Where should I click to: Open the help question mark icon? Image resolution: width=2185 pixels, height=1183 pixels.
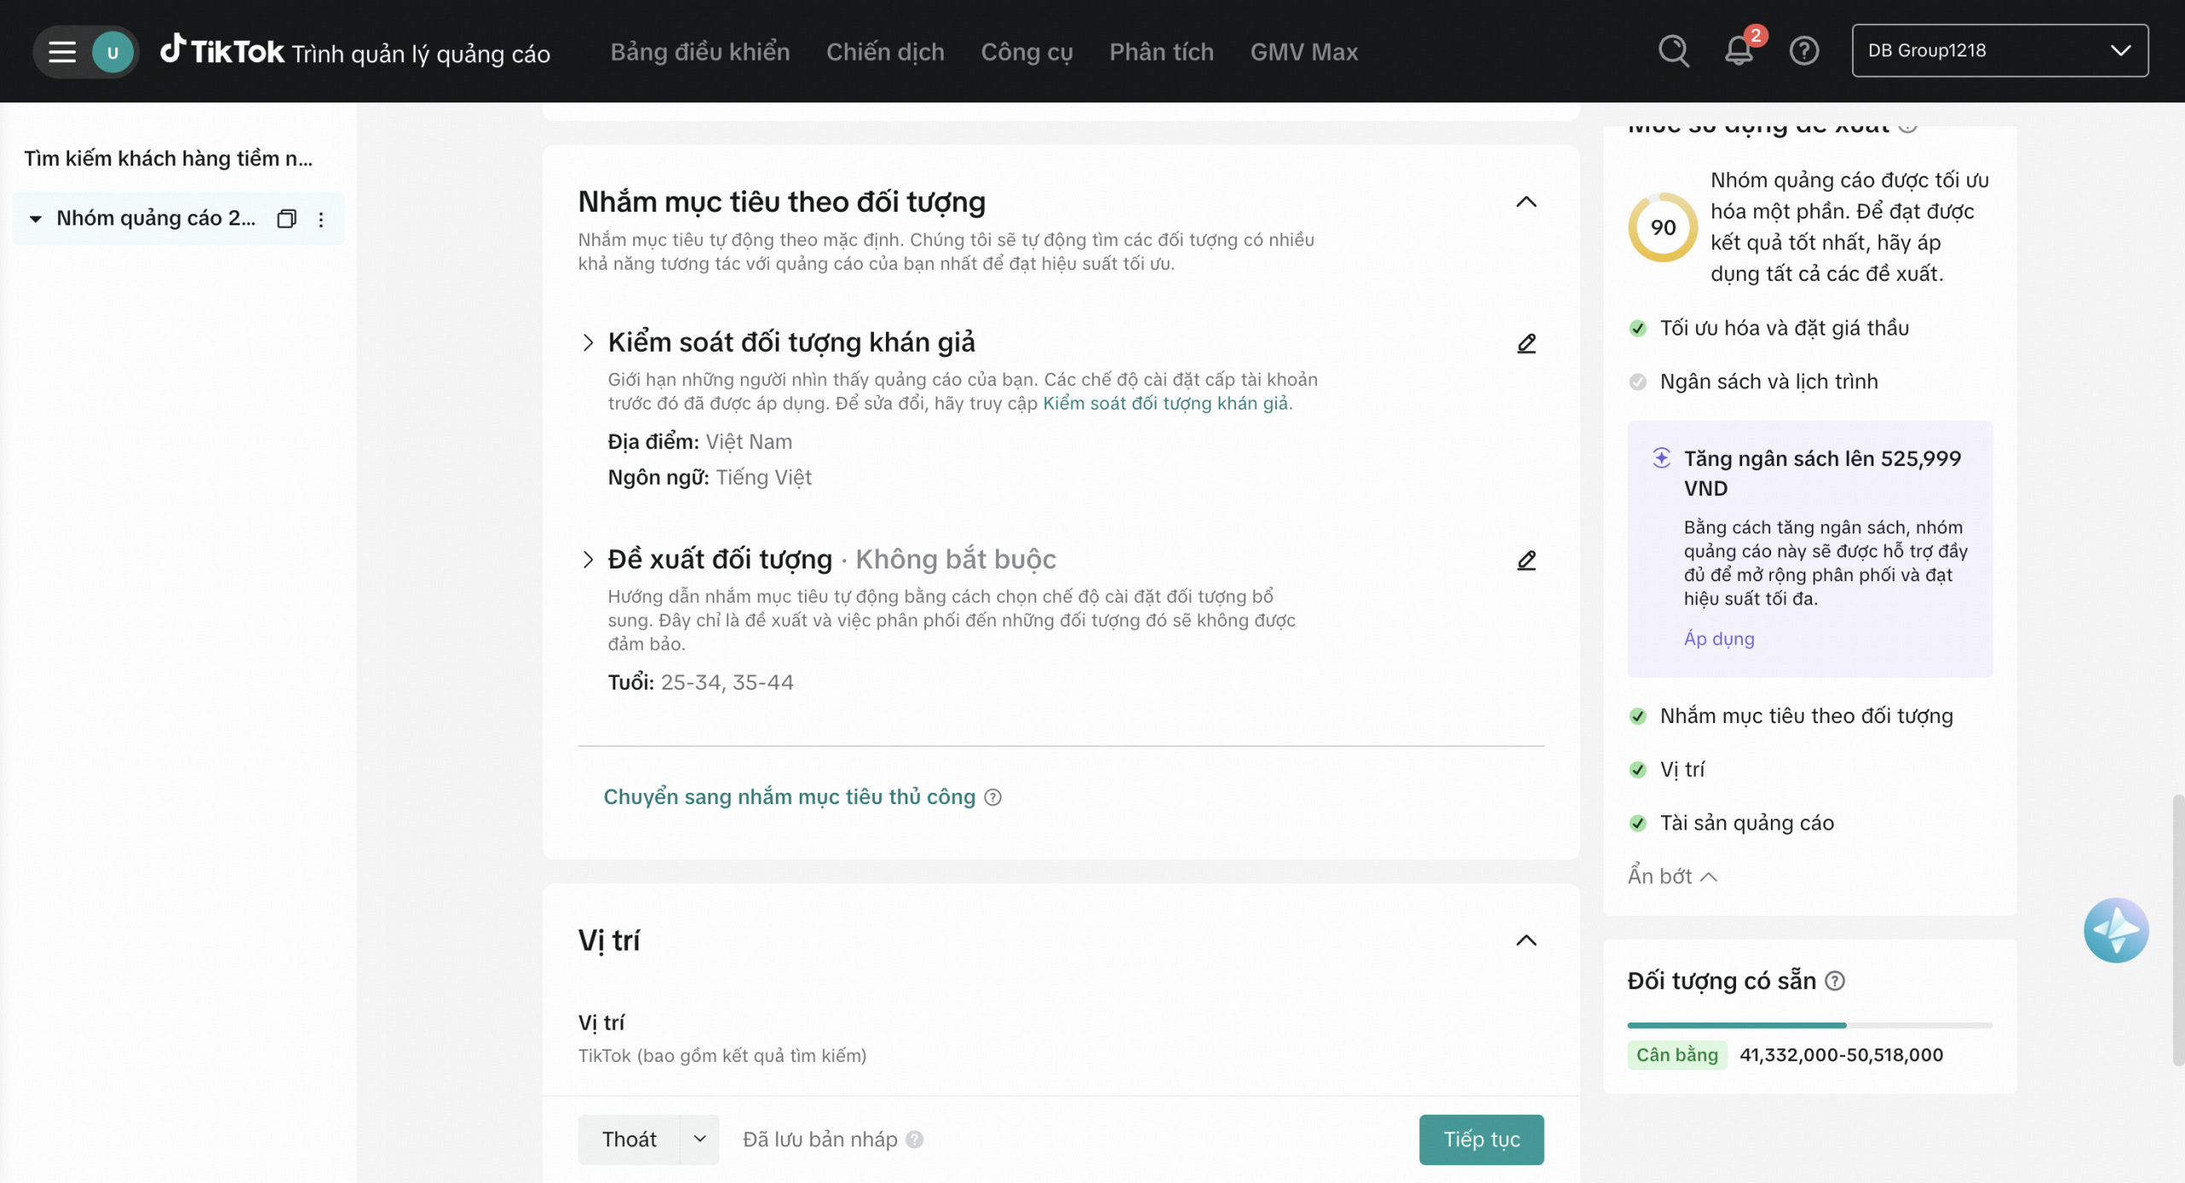point(1803,51)
